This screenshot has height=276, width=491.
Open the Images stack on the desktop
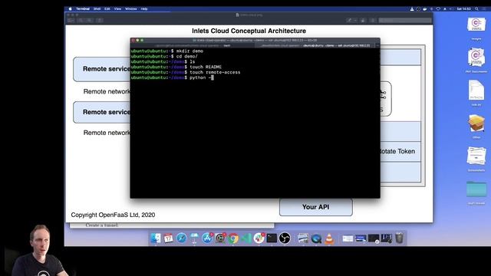coord(476,25)
